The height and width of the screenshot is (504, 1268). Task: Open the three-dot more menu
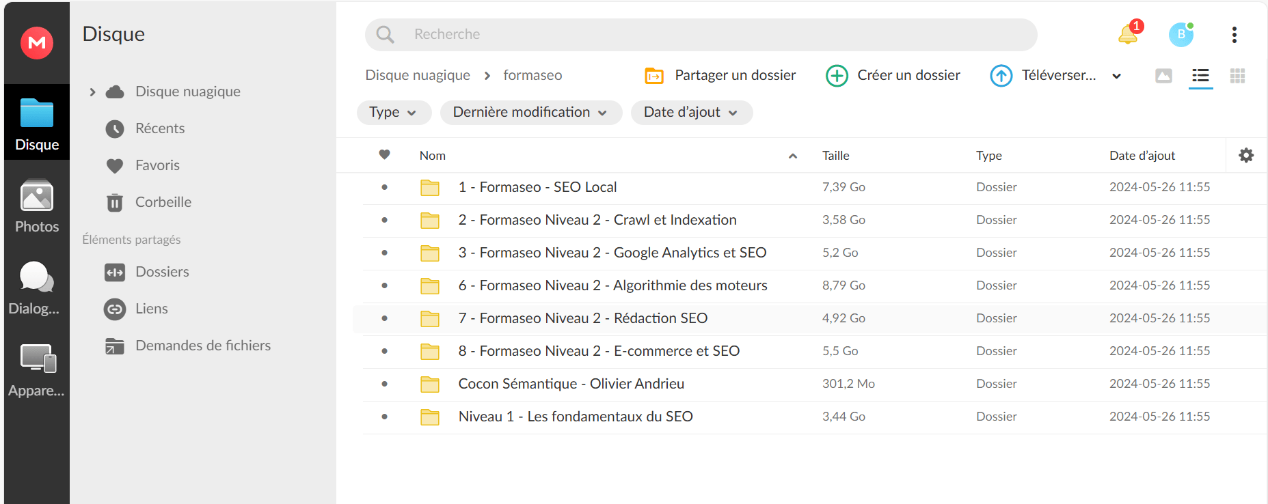click(x=1235, y=35)
